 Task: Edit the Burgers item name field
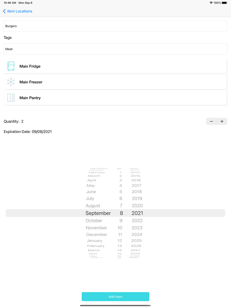coord(115,26)
